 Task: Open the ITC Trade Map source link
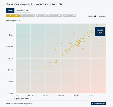point(15,103)
